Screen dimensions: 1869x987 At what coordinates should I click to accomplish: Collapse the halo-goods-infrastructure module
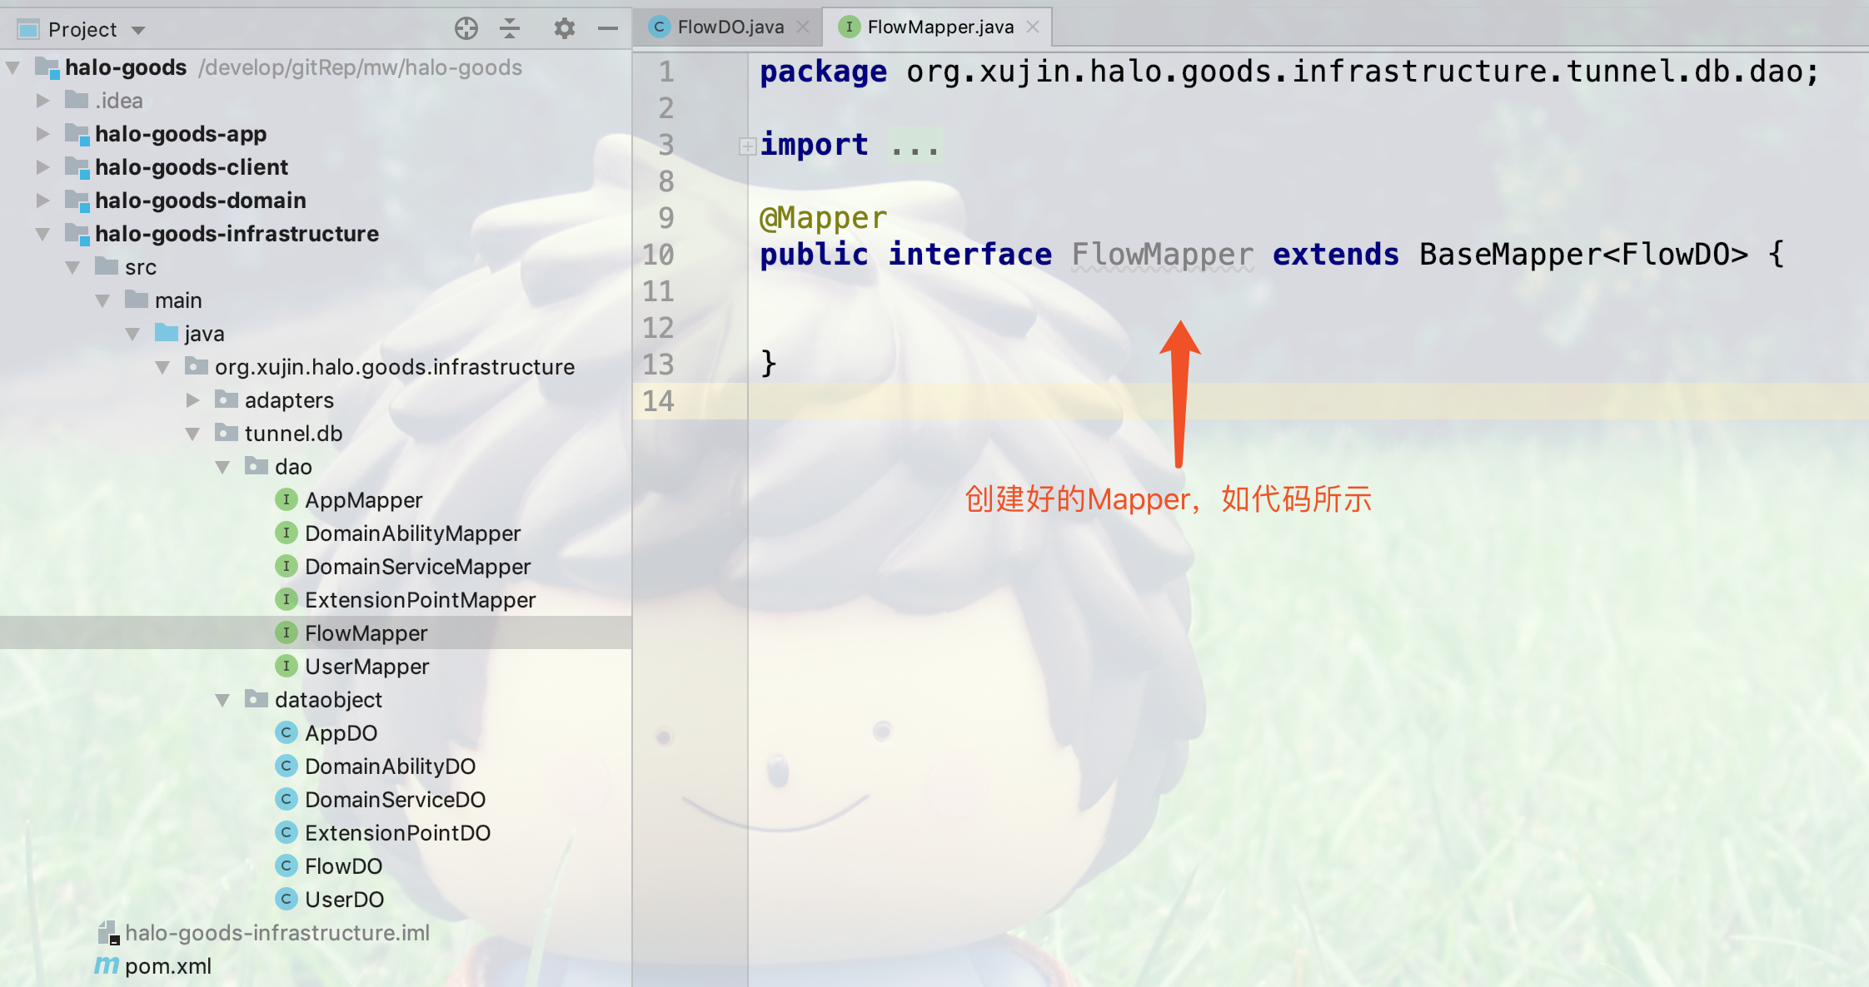[x=43, y=234]
